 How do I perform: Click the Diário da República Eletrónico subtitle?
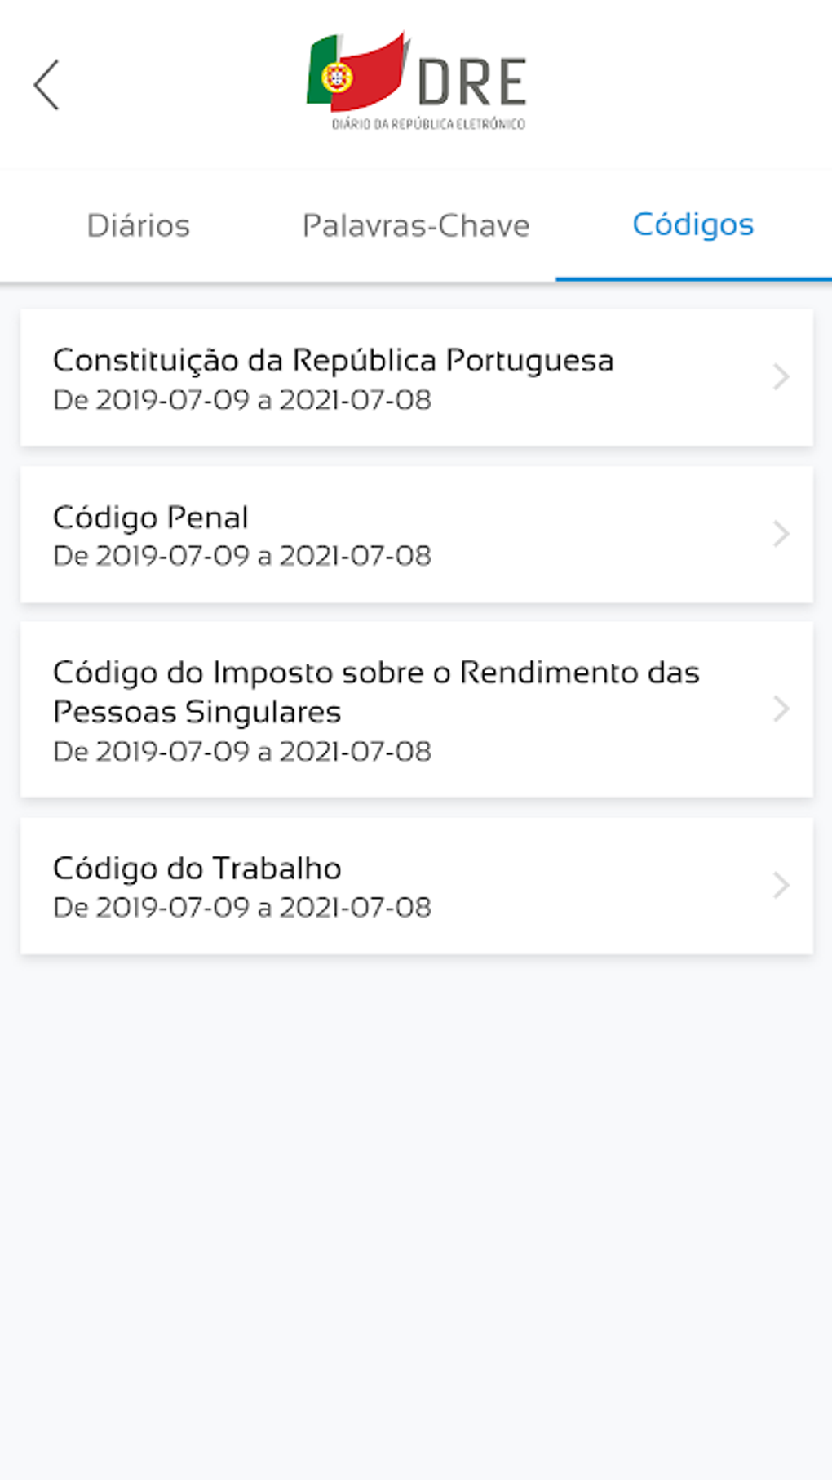(x=428, y=124)
